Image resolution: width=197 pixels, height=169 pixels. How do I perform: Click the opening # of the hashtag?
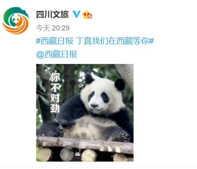(x=38, y=41)
